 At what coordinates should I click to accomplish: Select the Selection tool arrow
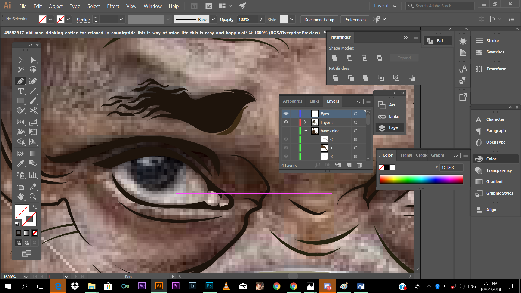click(x=21, y=60)
